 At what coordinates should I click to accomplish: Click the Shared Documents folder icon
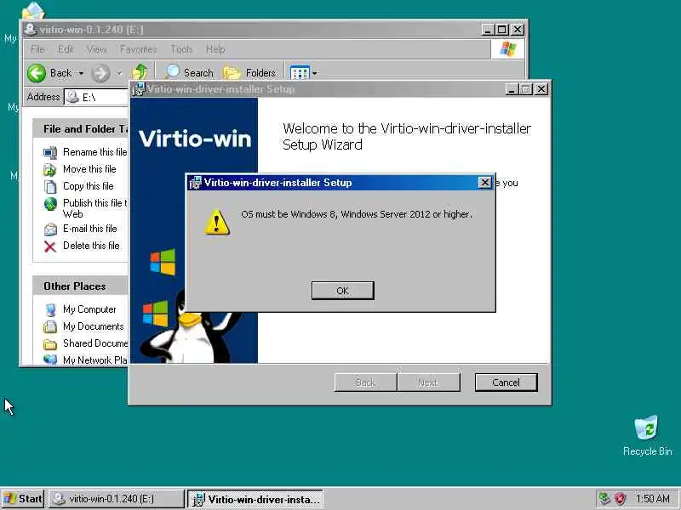(50, 344)
